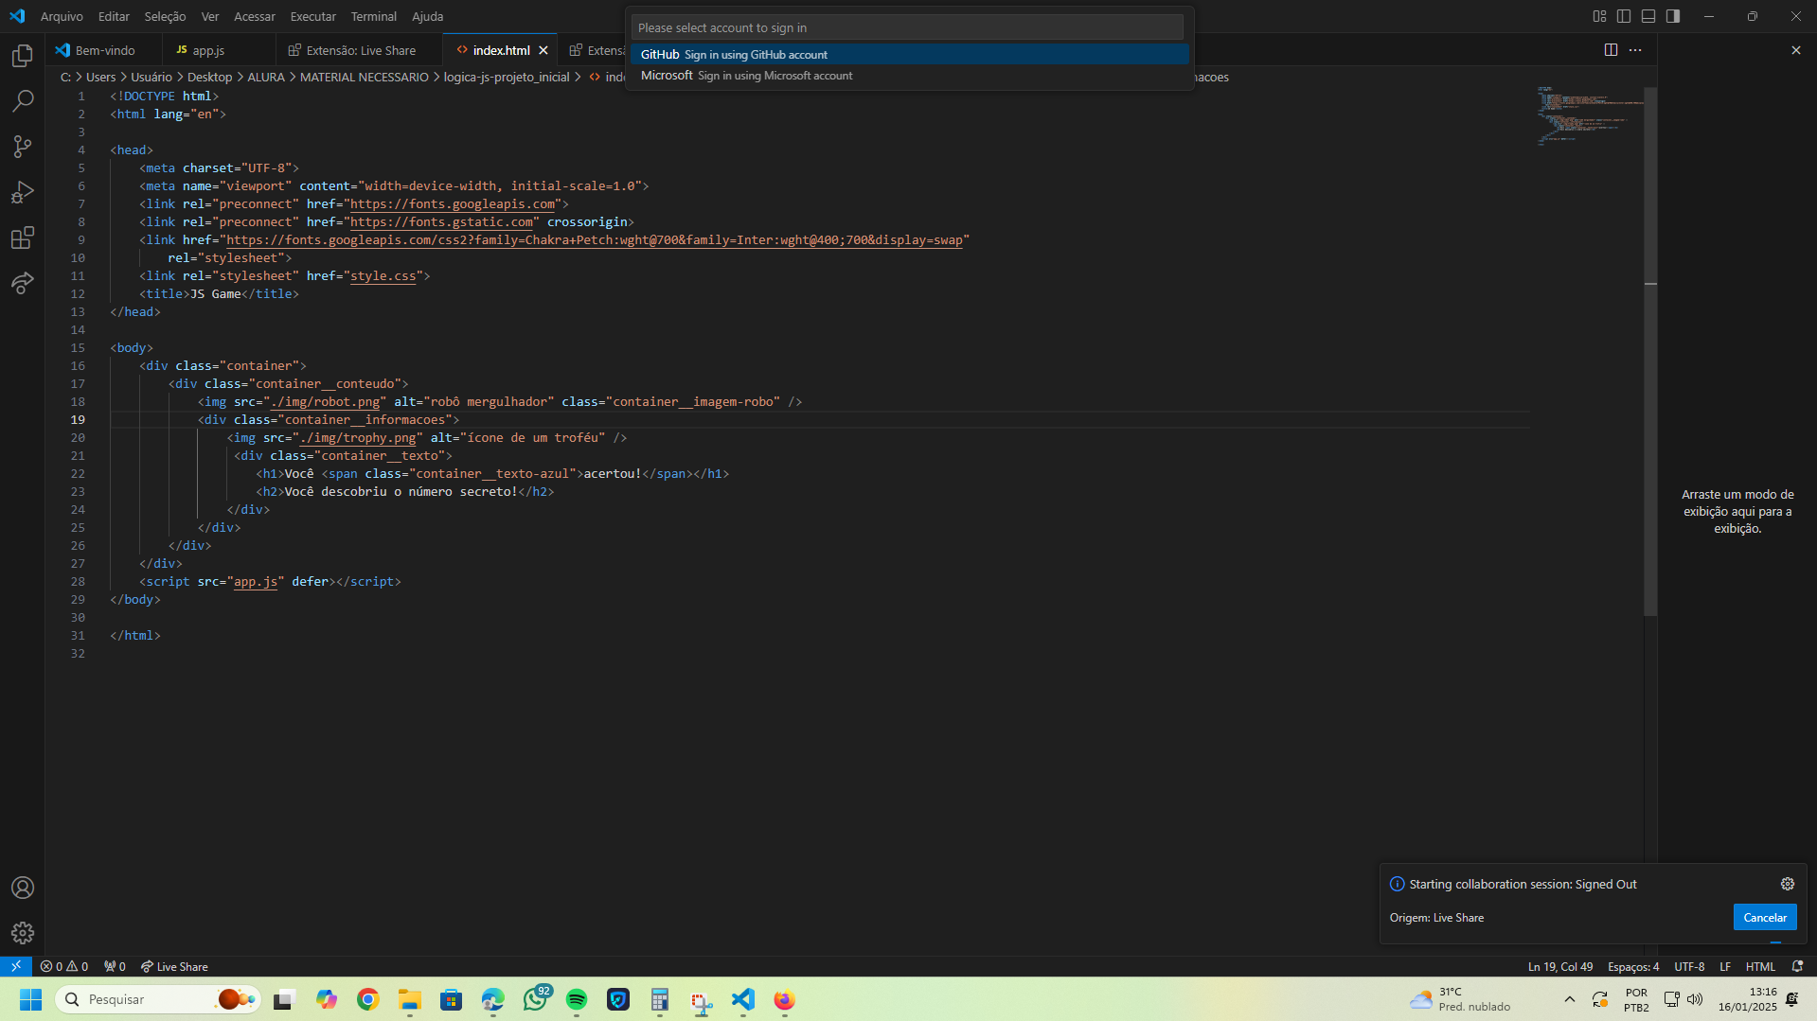Click the Desktop breadcrumb segment
Screen dimensions: 1817x1021
(x=209, y=77)
